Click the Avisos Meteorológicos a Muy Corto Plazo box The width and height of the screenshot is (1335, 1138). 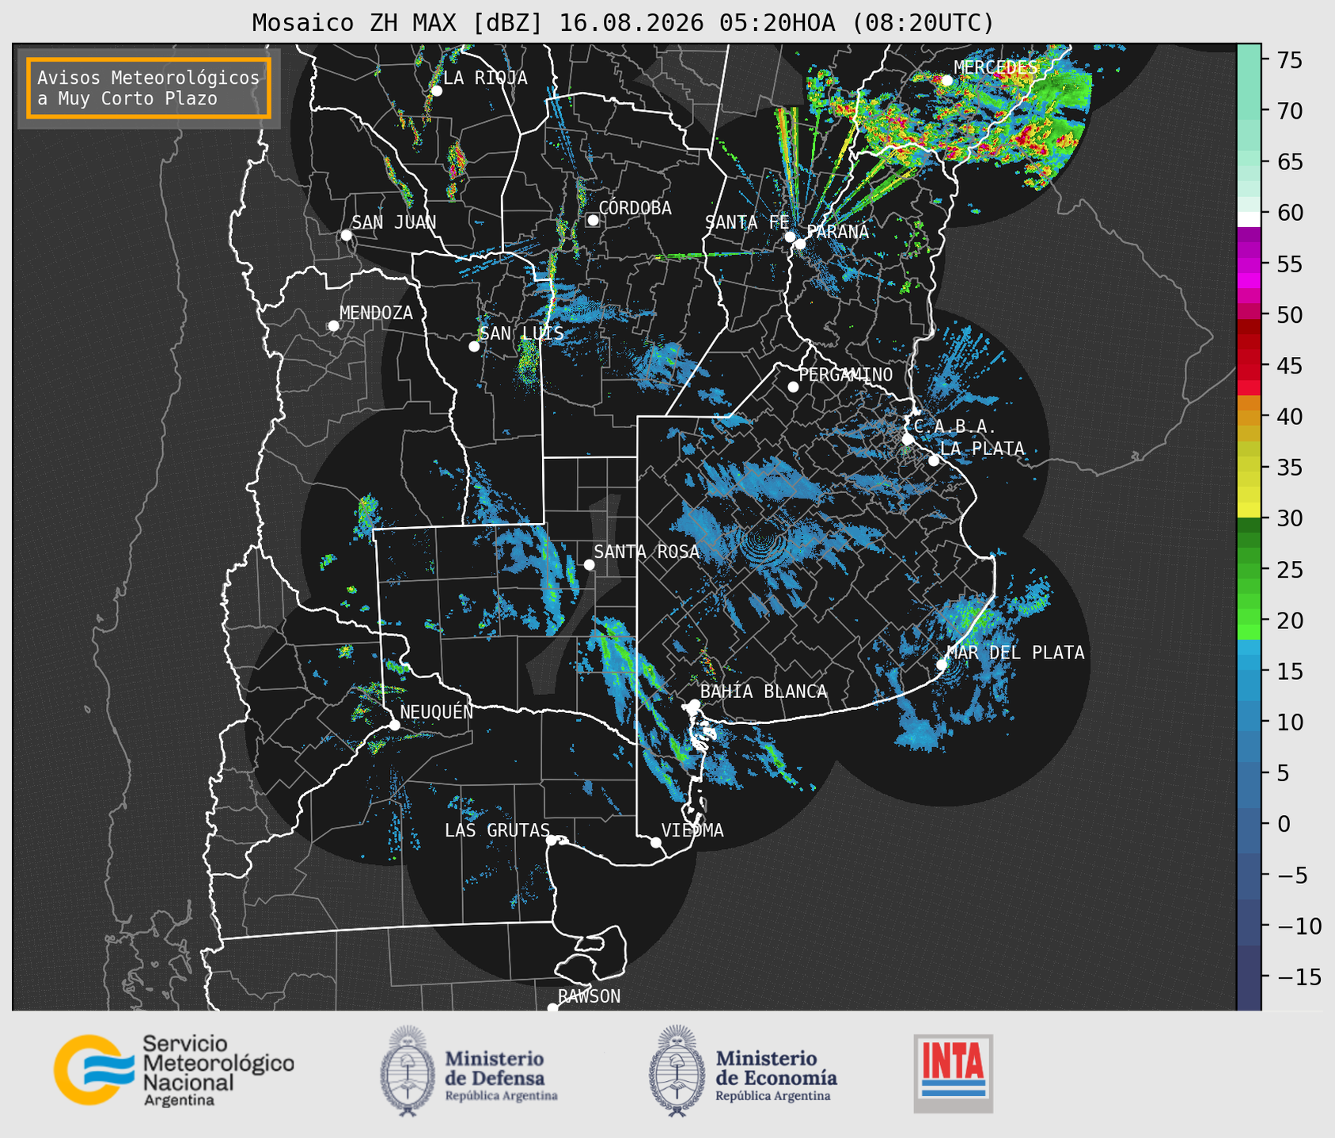[x=149, y=88]
